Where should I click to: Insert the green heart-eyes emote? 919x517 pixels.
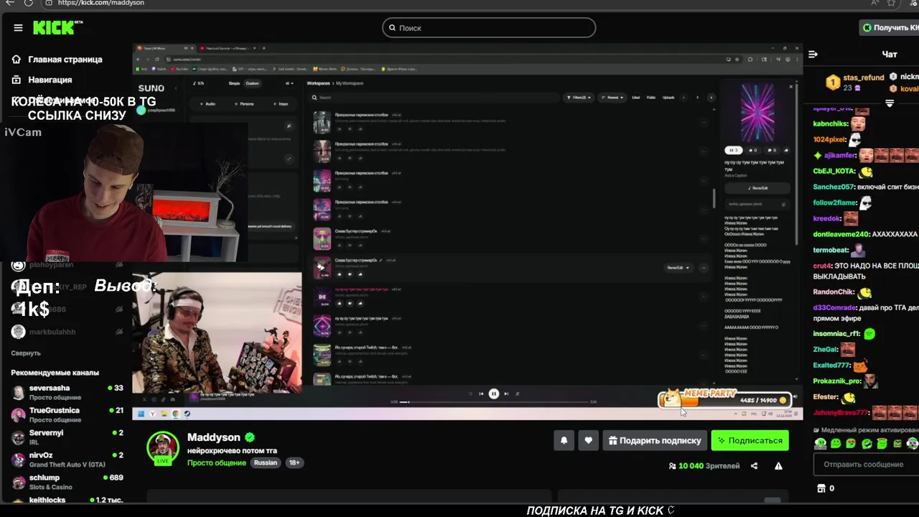(851, 444)
